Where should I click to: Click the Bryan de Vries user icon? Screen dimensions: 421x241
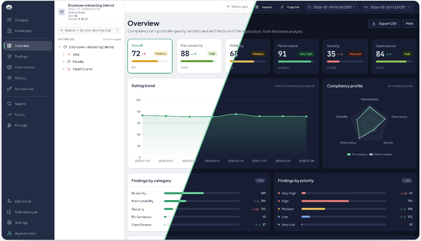pos(9,233)
